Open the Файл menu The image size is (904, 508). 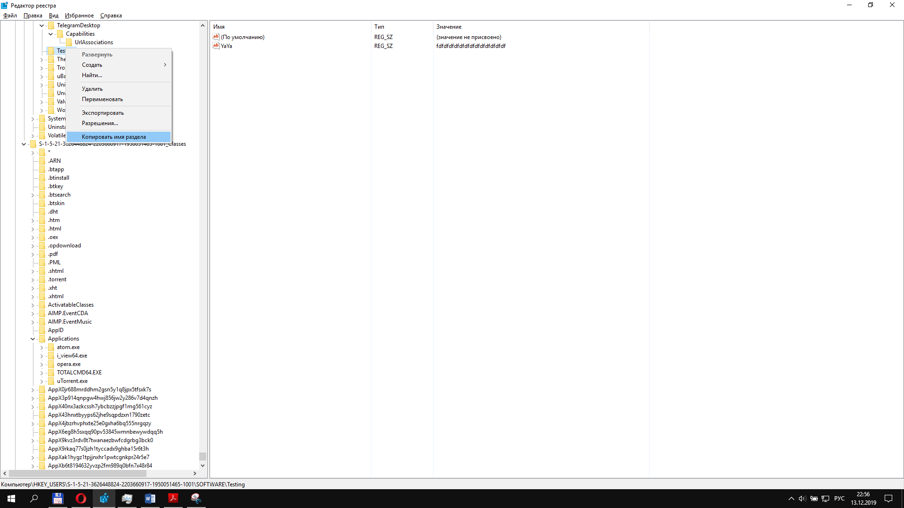10,16
